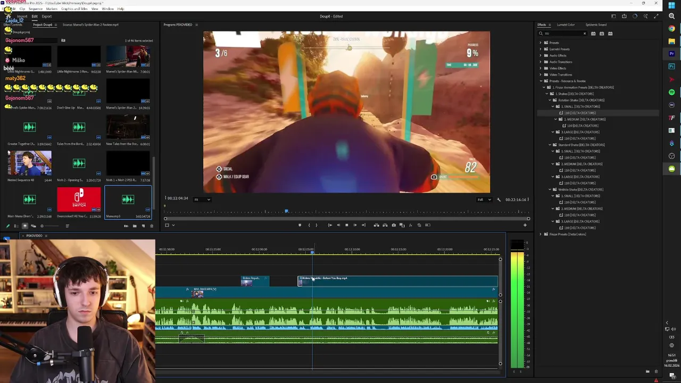Expand the Audio Effects folder
This screenshot has width=681, height=383.
tap(541, 55)
